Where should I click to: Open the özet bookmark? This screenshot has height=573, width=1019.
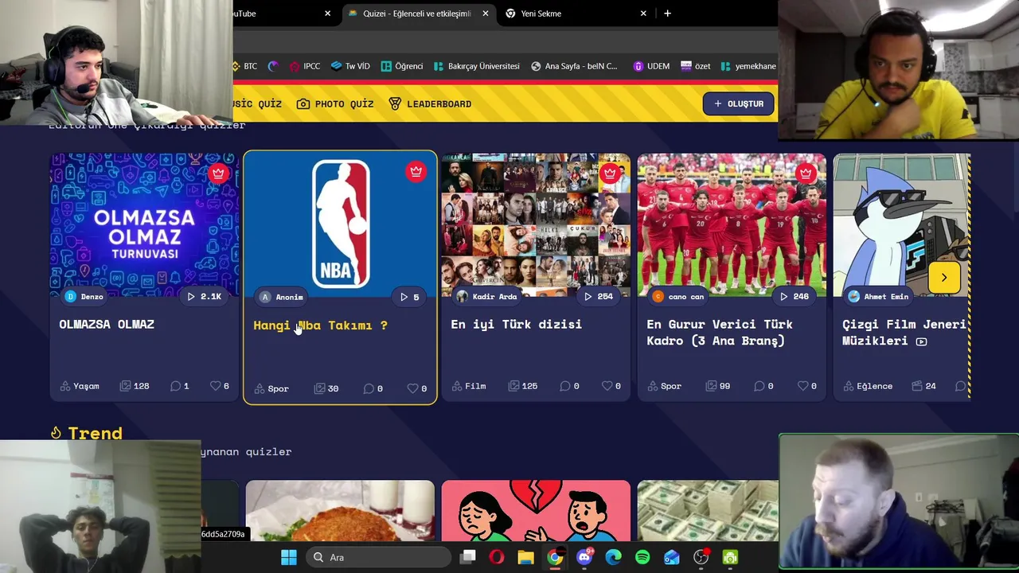(x=695, y=66)
